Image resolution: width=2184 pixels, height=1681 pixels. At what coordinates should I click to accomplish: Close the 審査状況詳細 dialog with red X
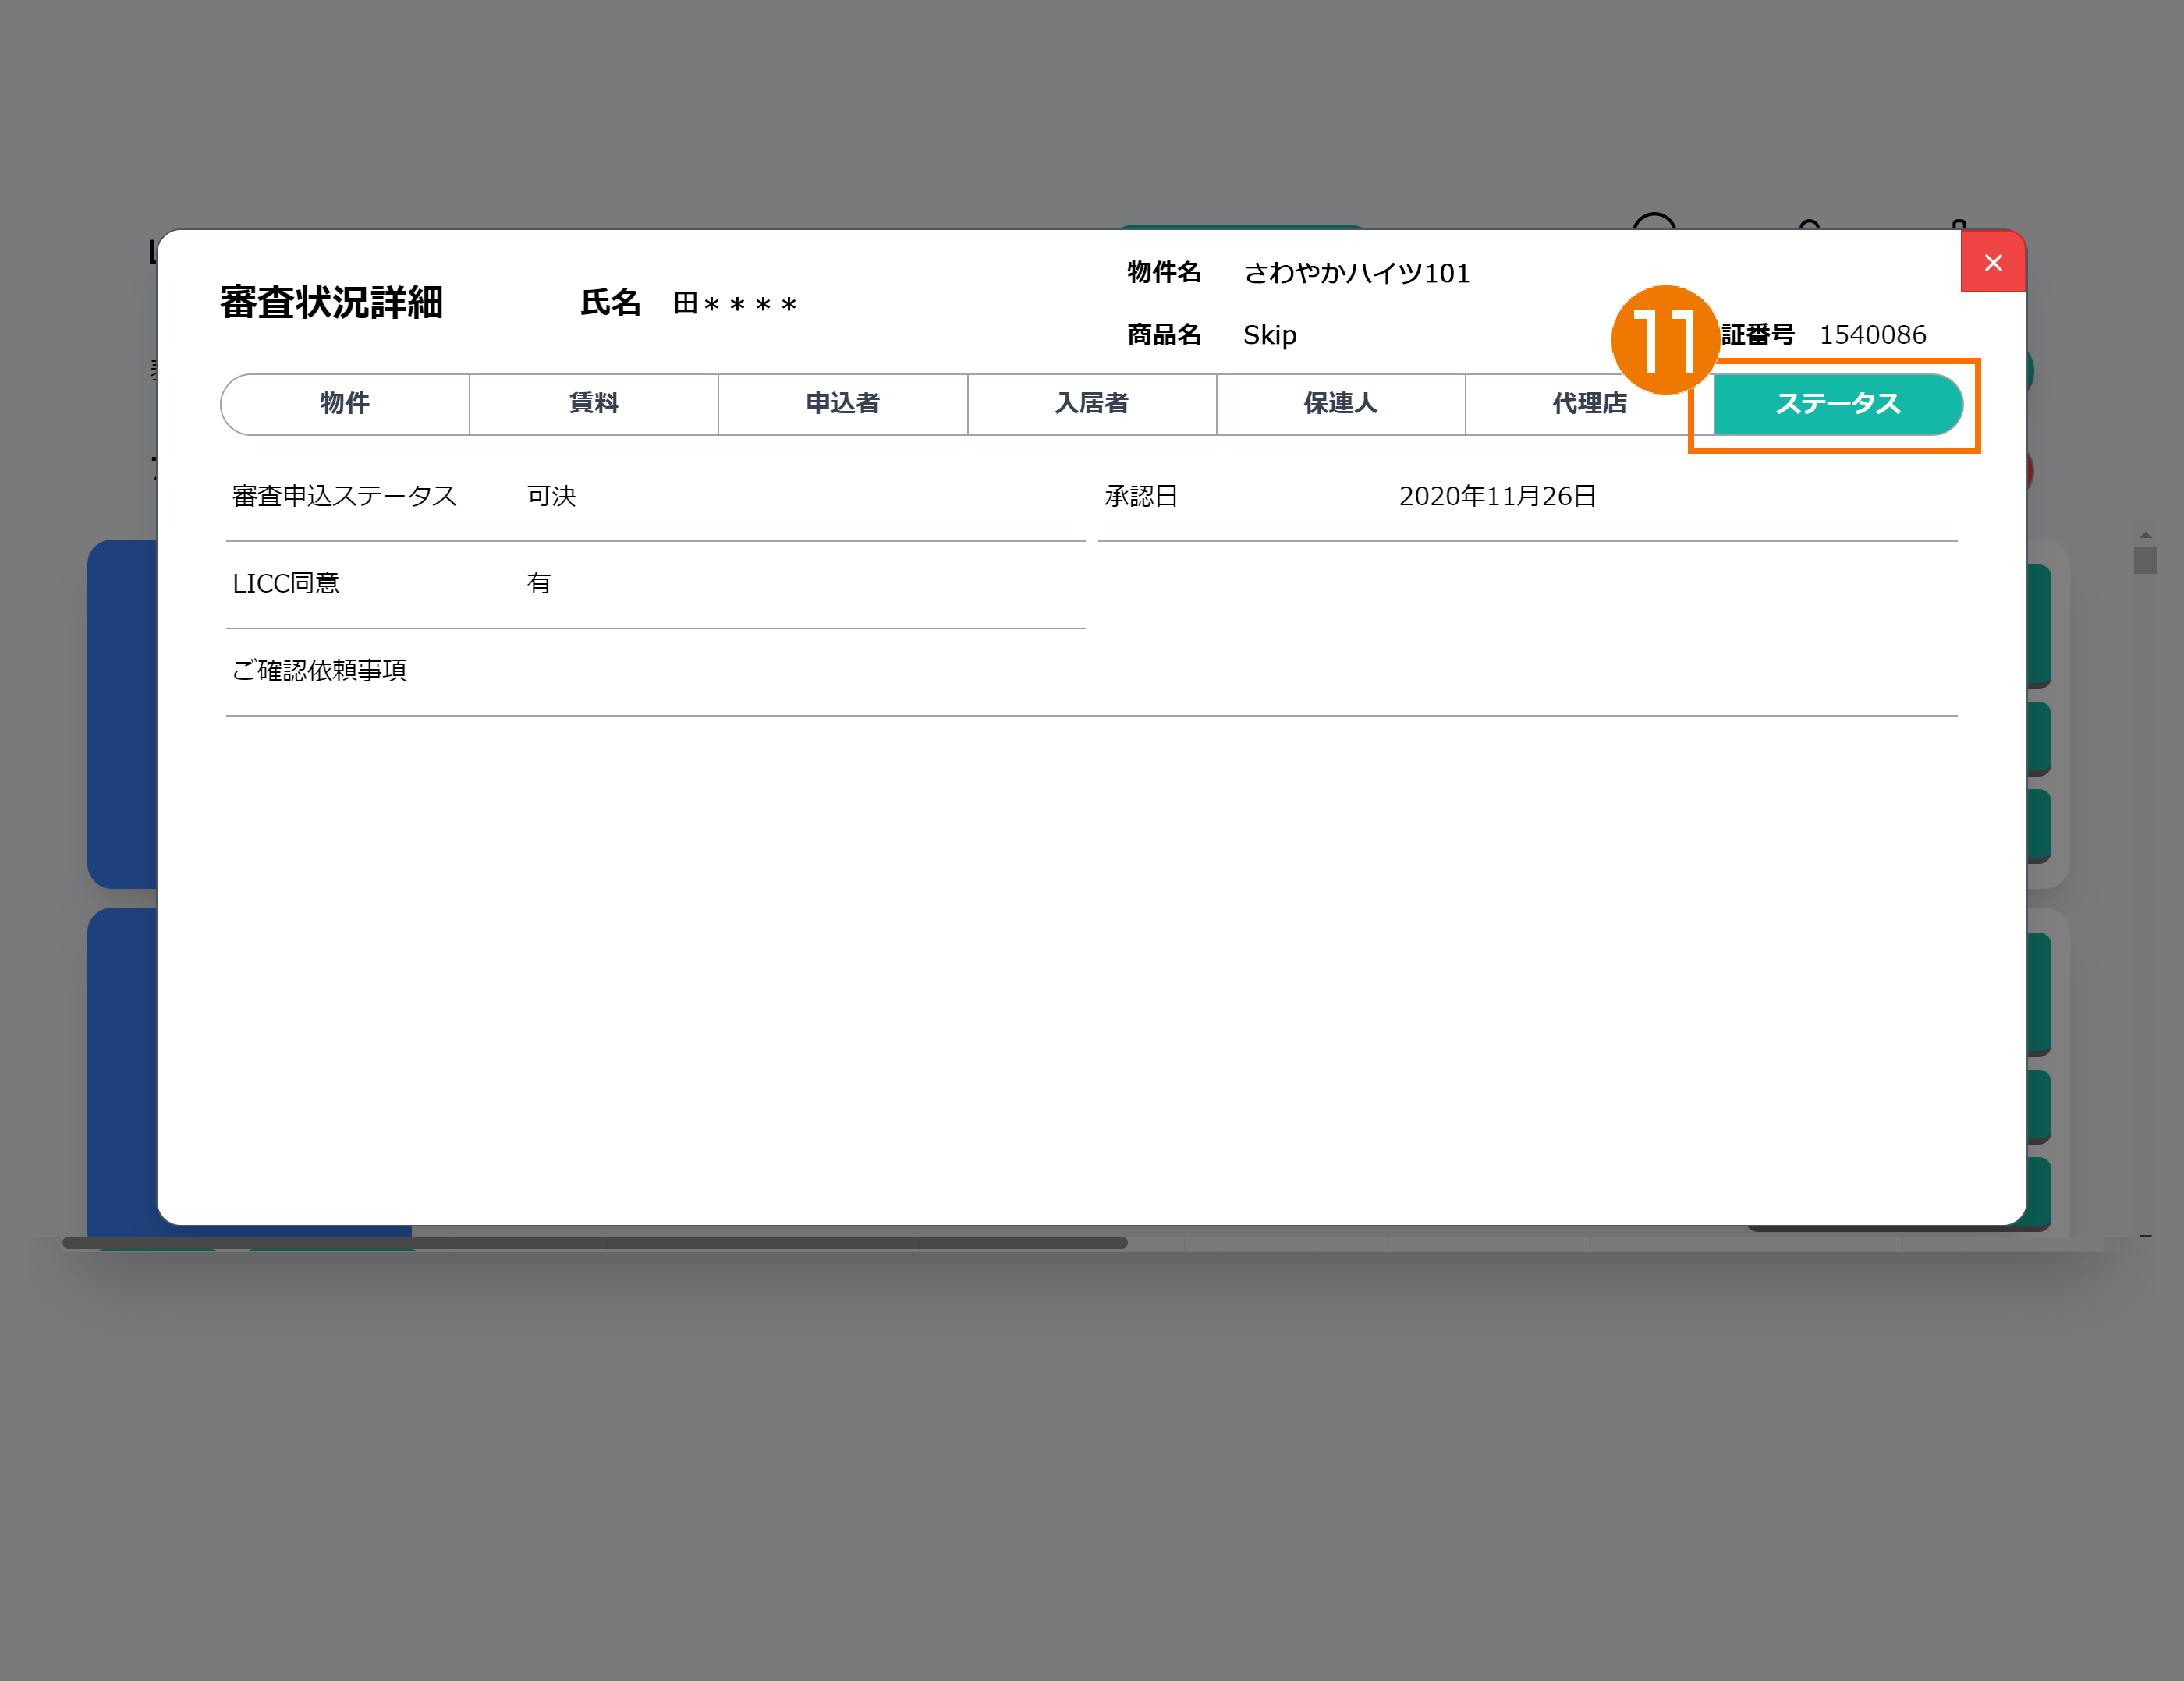point(1992,263)
